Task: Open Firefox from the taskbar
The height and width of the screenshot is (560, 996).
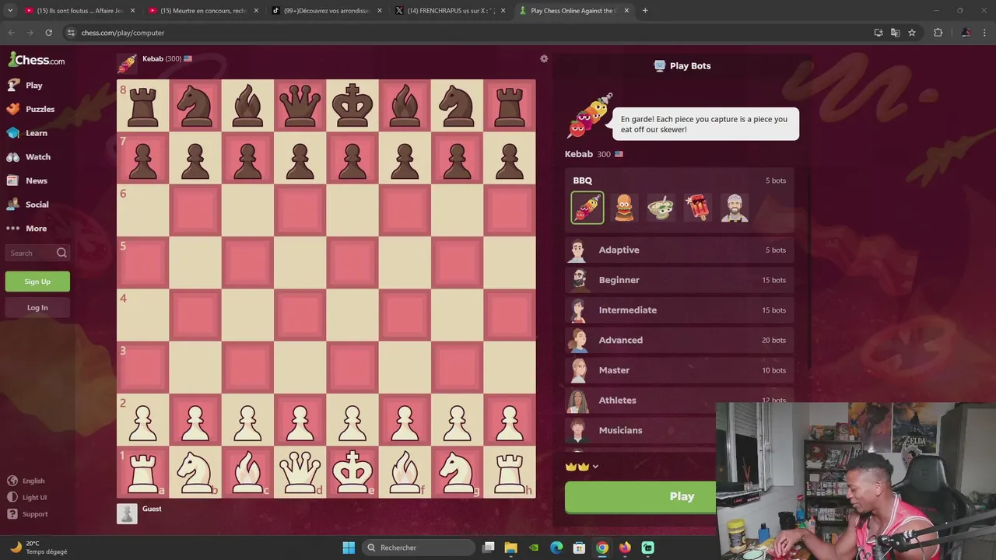Action: point(625,548)
